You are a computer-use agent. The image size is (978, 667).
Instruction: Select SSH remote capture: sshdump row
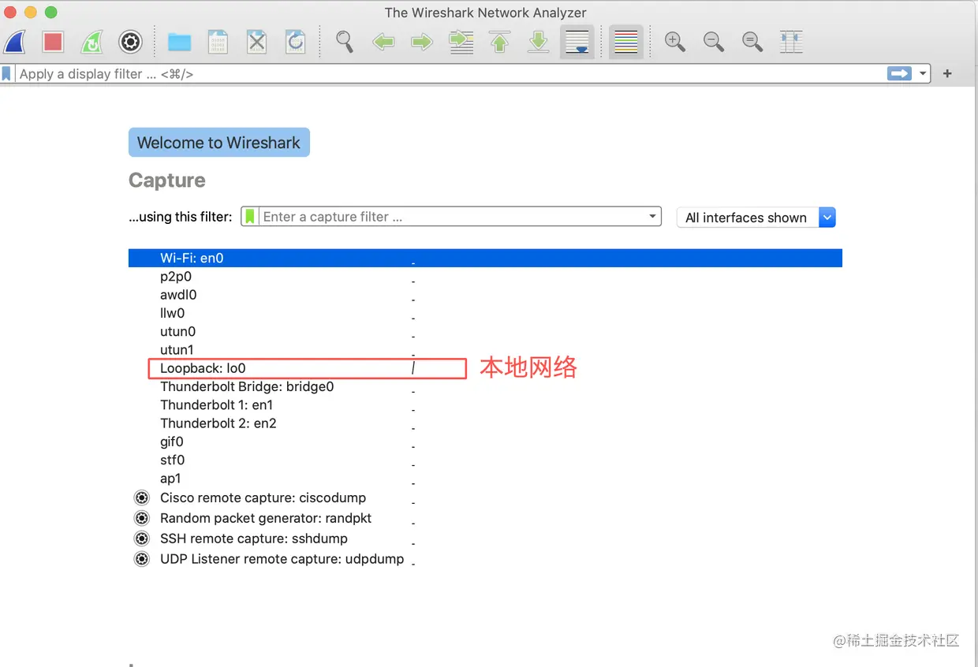pyautogui.click(x=485, y=538)
